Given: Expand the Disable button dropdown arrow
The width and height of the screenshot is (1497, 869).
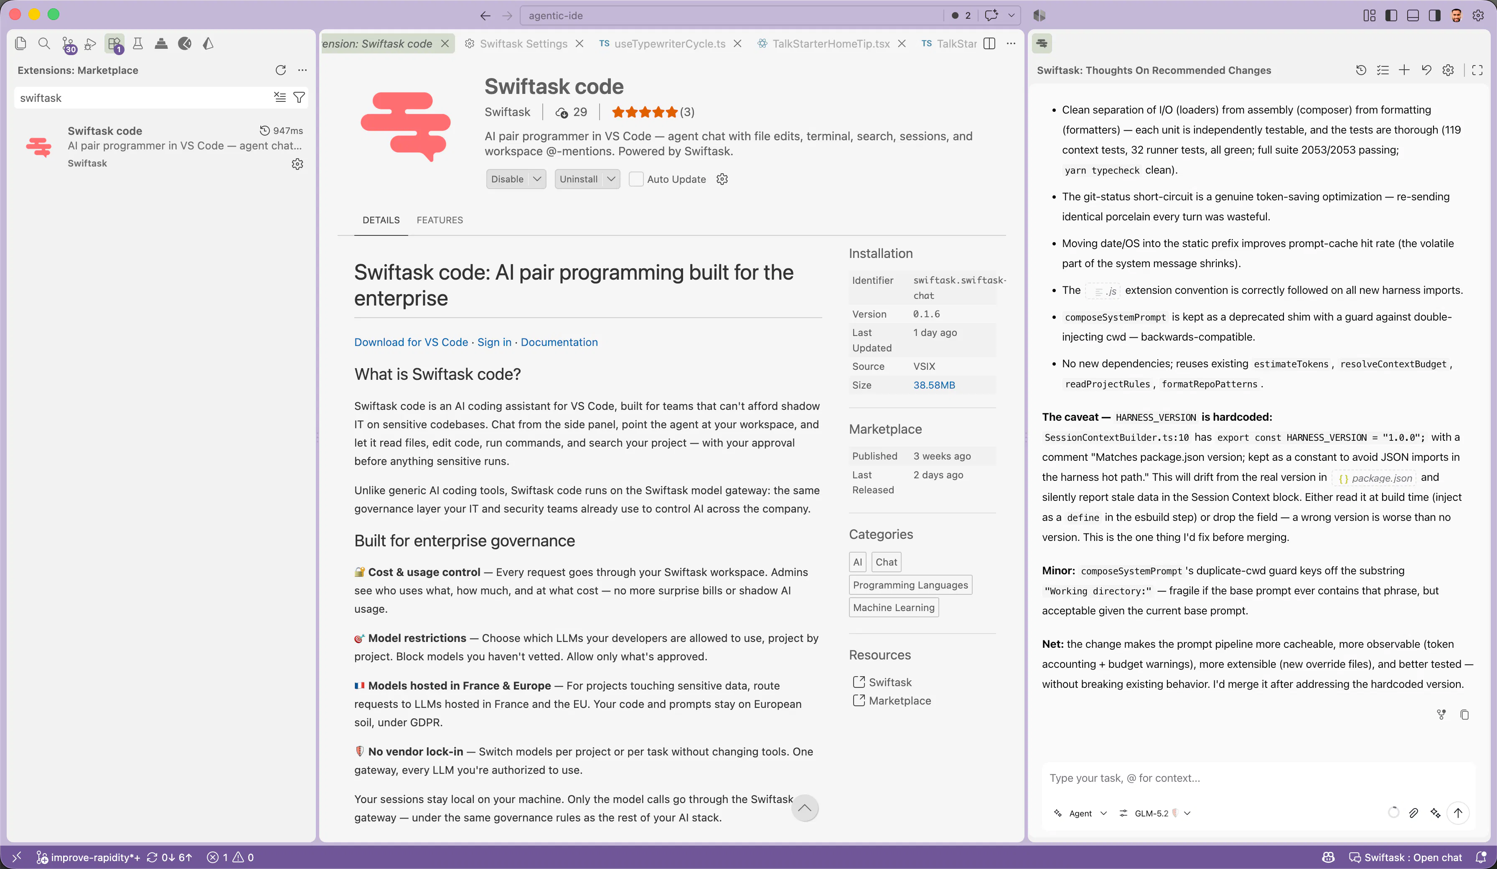Looking at the screenshot, I should tap(537, 179).
